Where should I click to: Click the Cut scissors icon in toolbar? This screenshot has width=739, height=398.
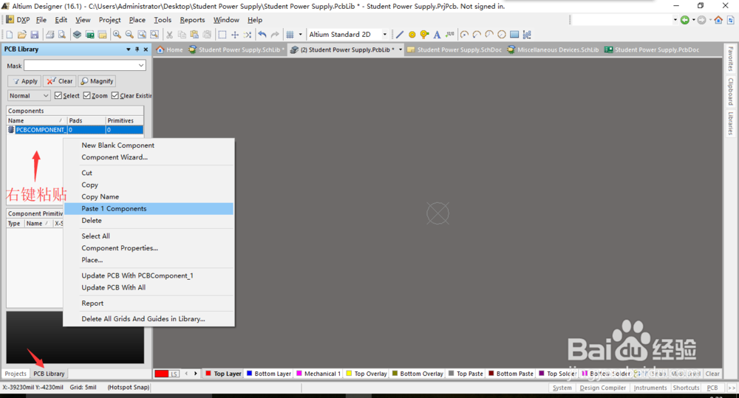[169, 35]
